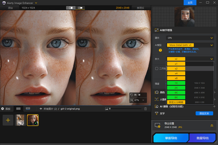Screen dimensions: 218x145
Task: Choose x8 from the scale list
Action: click(x=176, y=78)
